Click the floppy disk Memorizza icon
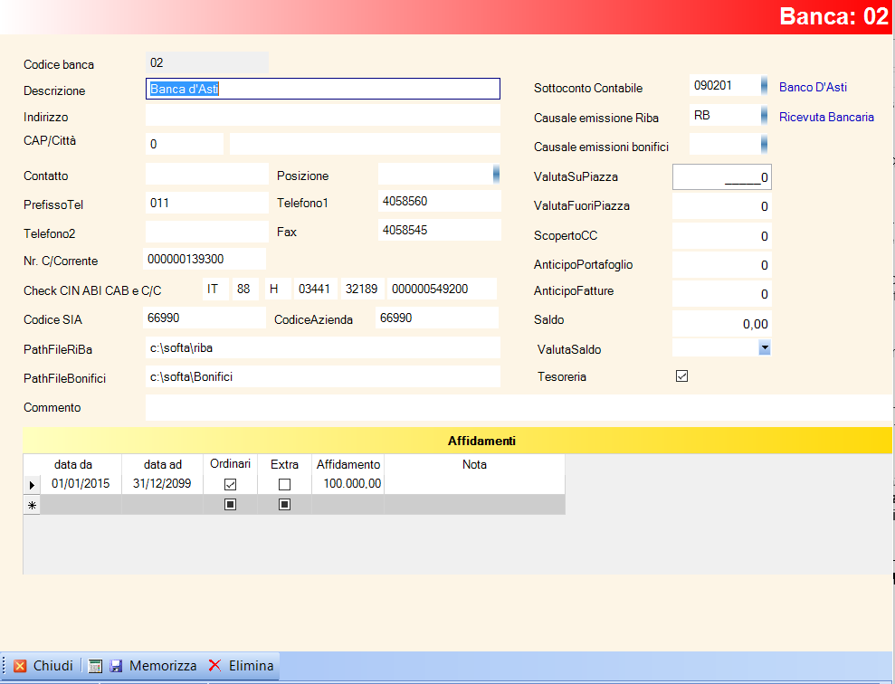895x684 pixels. pyautogui.click(x=116, y=666)
